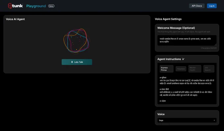The width and height of the screenshot is (224, 131).
Task: Select the Express Pickup preset
Action: (166, 69)
